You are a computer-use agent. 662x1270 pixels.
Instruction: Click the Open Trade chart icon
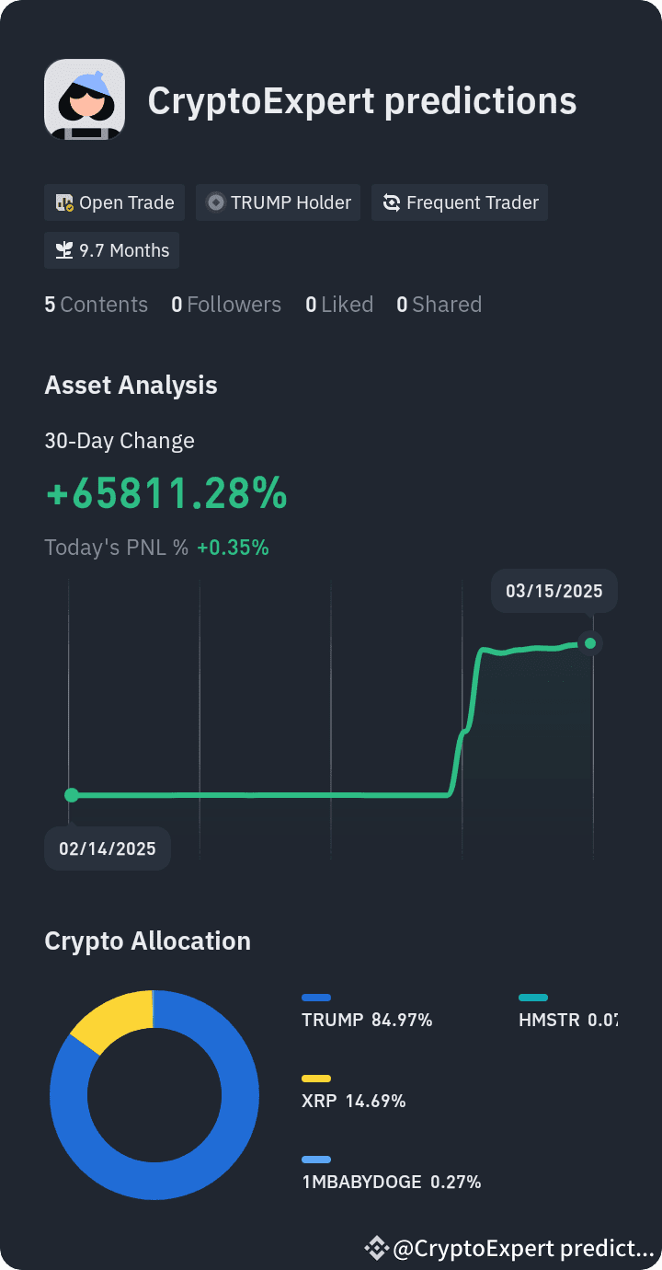(x=64, y=202)
